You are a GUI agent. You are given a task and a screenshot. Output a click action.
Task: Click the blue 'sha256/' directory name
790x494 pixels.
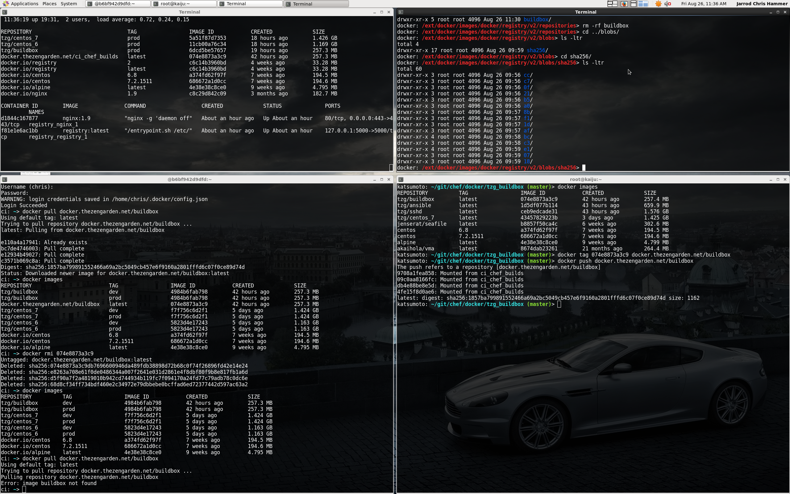coord(537,50)
